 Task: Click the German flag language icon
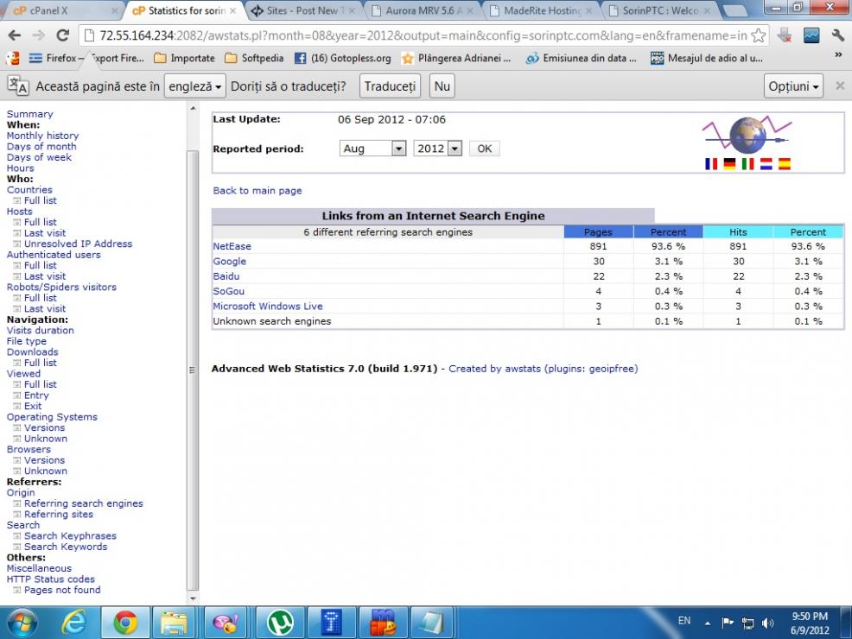click(729, 163)
